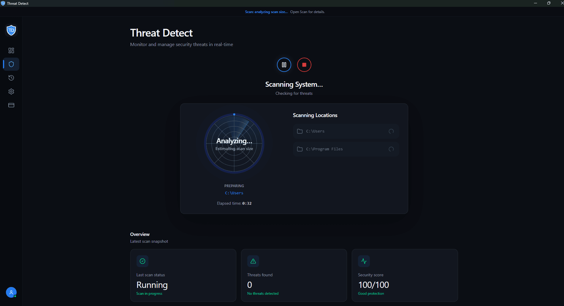The width and height of the screenshot is (564, 306).
Task: Click the 'Running' status value
Action: 152,285
